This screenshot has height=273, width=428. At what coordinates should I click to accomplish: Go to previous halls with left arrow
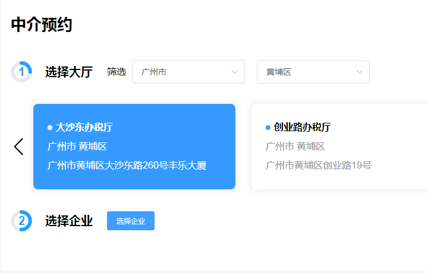[18, 147]
